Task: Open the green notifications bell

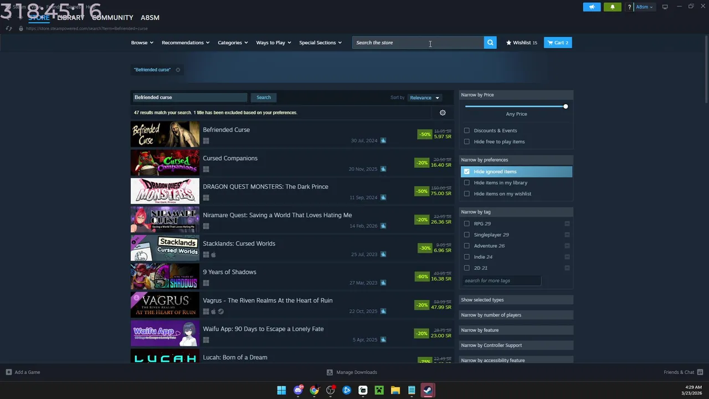Action: 613,7
